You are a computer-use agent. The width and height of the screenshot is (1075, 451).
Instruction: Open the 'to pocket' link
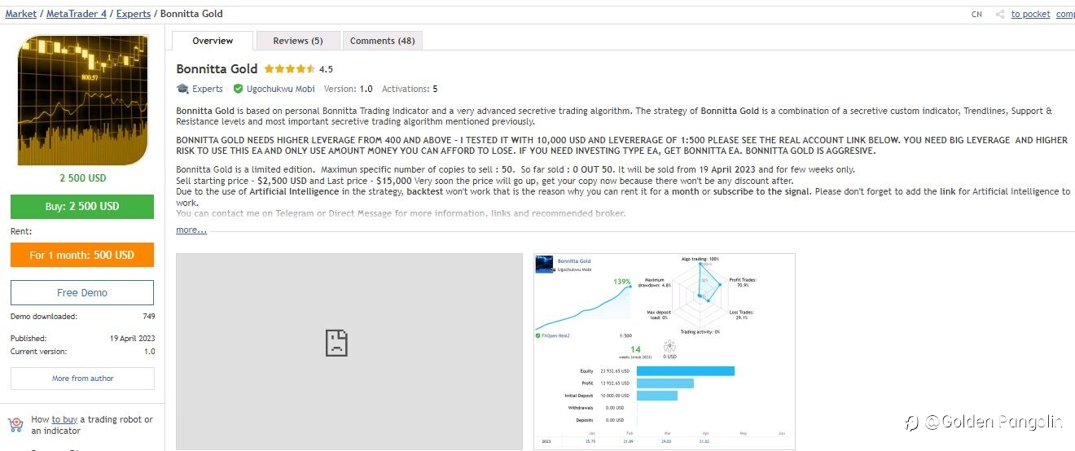point(1030,14)
